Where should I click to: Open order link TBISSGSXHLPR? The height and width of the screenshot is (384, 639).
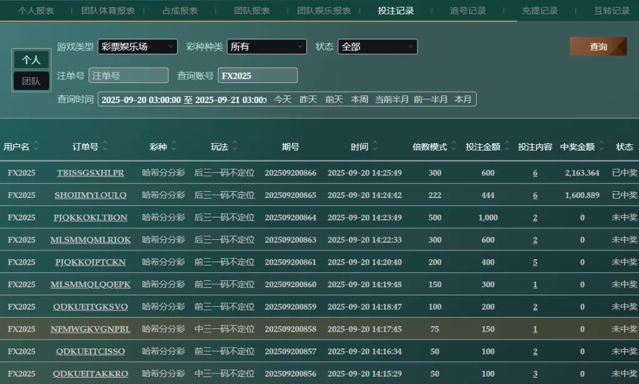(x=90, y=173)
